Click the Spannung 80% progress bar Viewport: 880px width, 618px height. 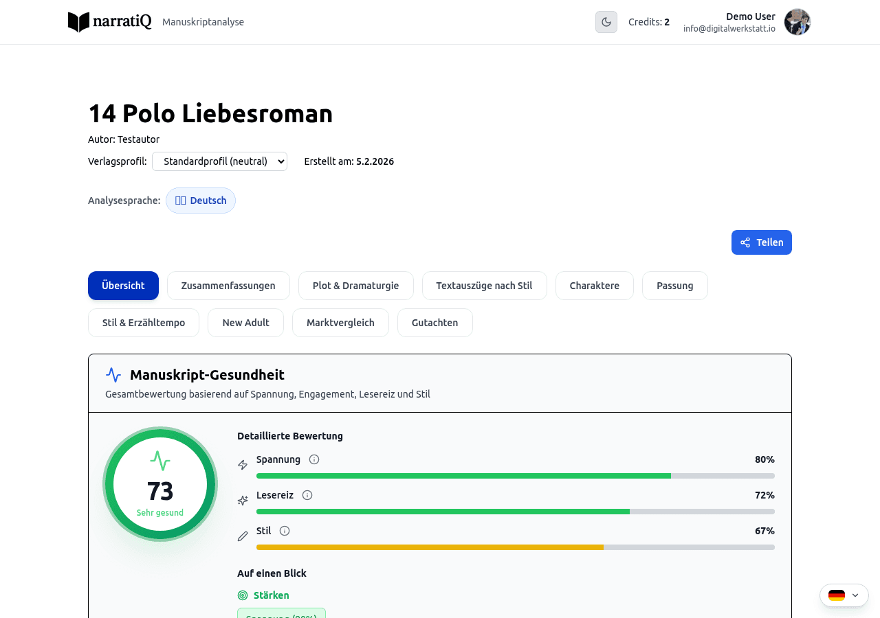pos(515,476)
